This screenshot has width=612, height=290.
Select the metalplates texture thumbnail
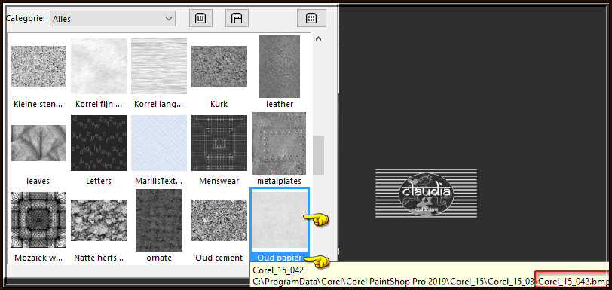[x=280, y=143]
